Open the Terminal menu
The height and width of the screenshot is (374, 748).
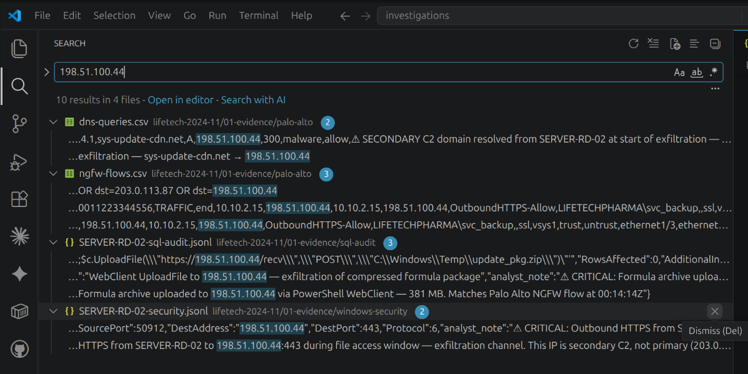(259, 16)
